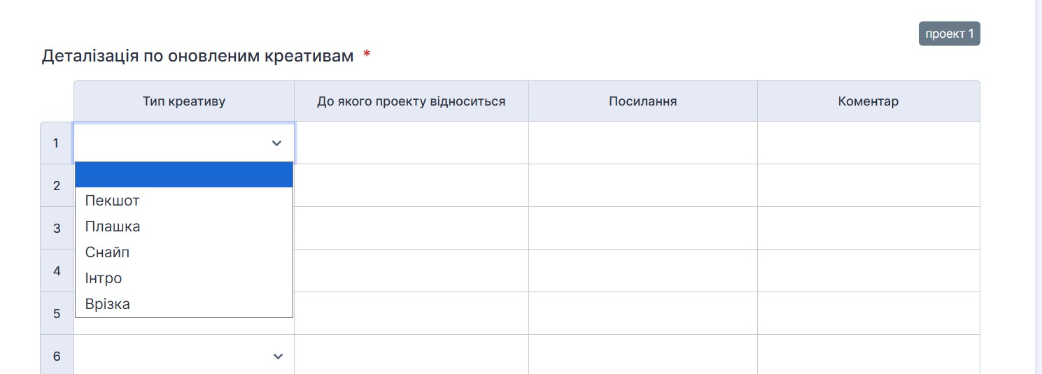Select the blank highlighted dropdown option
This screenshot has width=1042, height=374.
[x=183, y=175]
